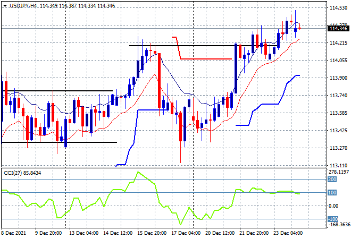351x239 pixels.
Task: Click the 13 Dec 04:00 time label
Action: point(83,233)
